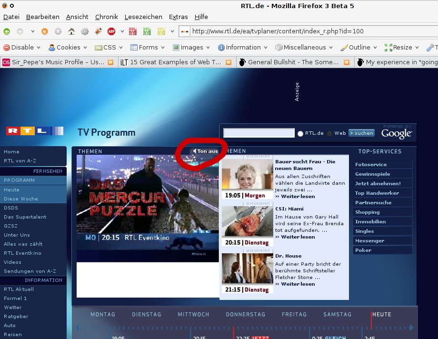Expand the Images developer menu
Image resolution: width=438 pixels, height=339 pixels.
pyautogui.click(x=191, y=48)
